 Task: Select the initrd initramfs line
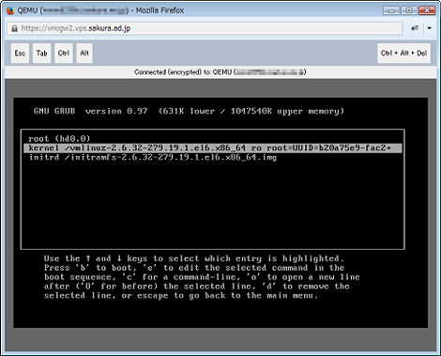[x=153, y=157]
